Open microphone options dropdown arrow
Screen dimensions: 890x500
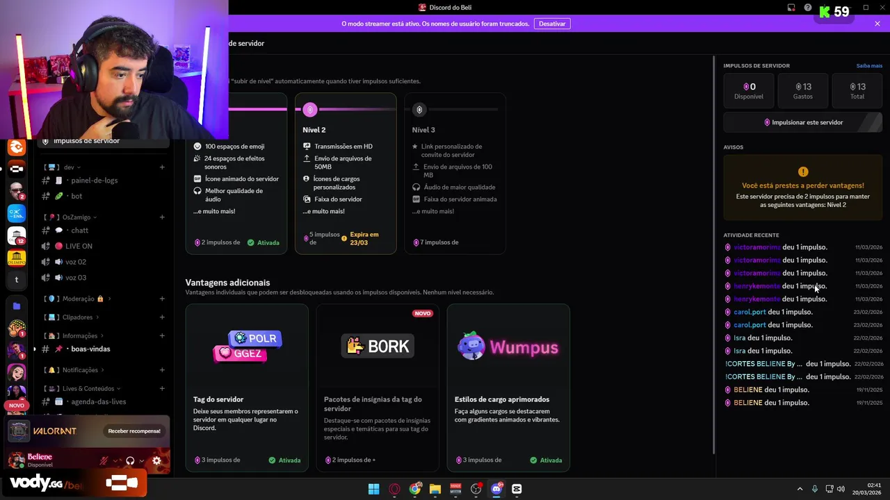tap(115, 460)
